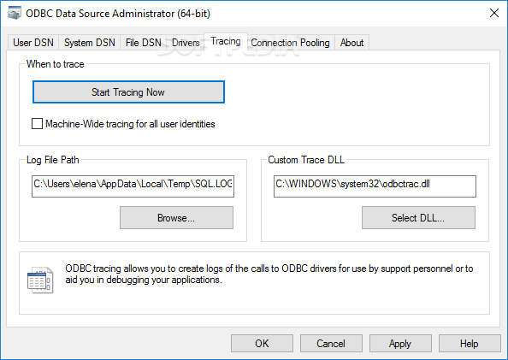Click Start Tracing Now button
508x360 pixels.
point(128,92)
